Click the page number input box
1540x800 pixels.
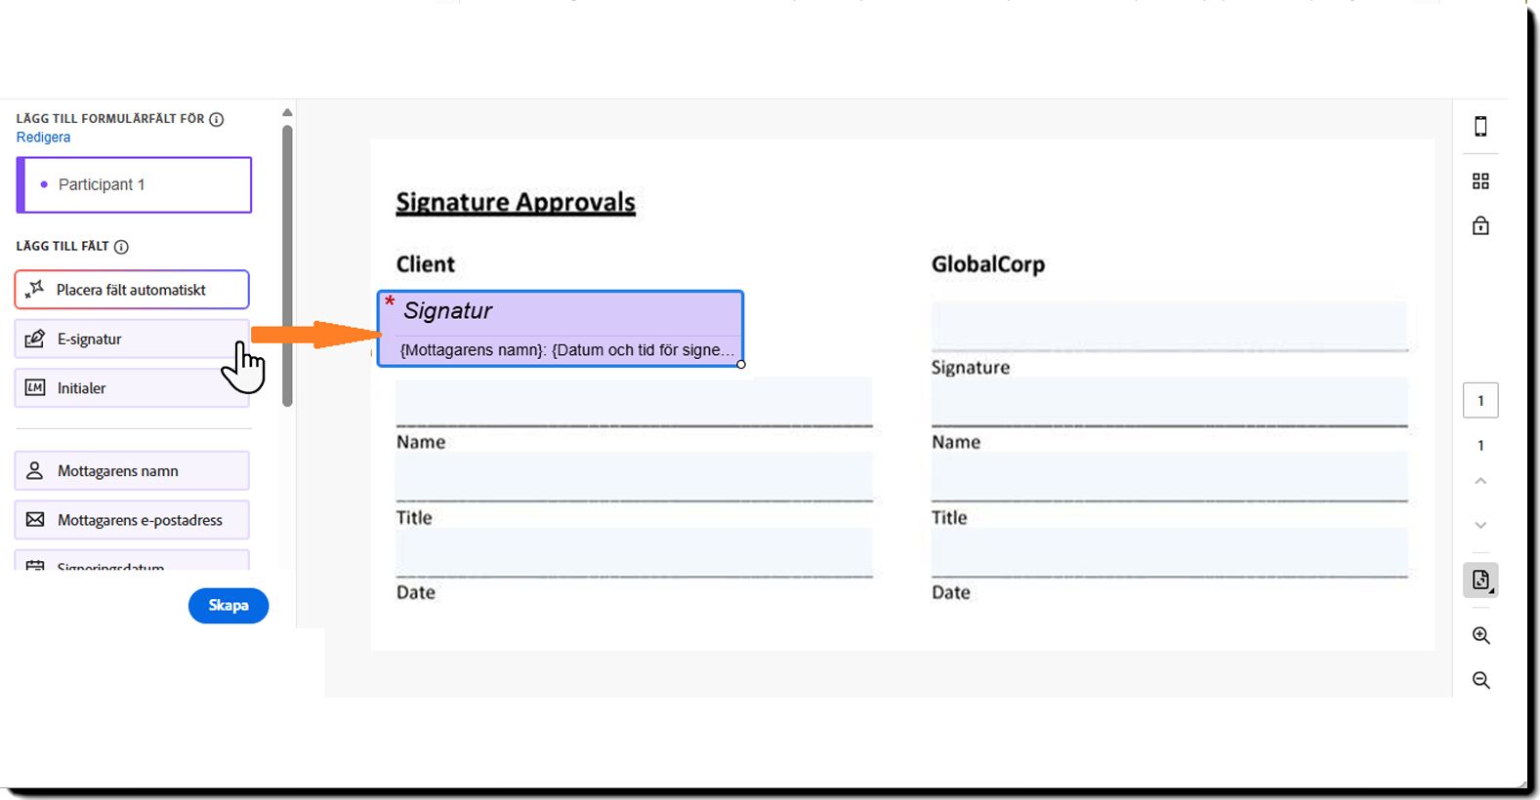tap(1480, 400)
